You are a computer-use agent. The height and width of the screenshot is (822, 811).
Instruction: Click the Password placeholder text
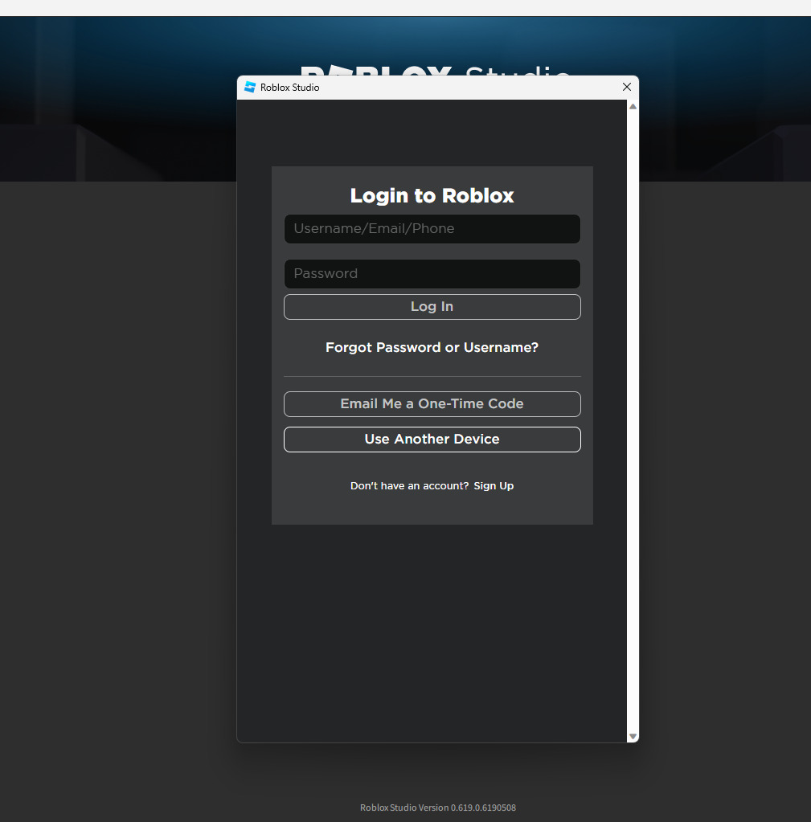coord(325,274)
